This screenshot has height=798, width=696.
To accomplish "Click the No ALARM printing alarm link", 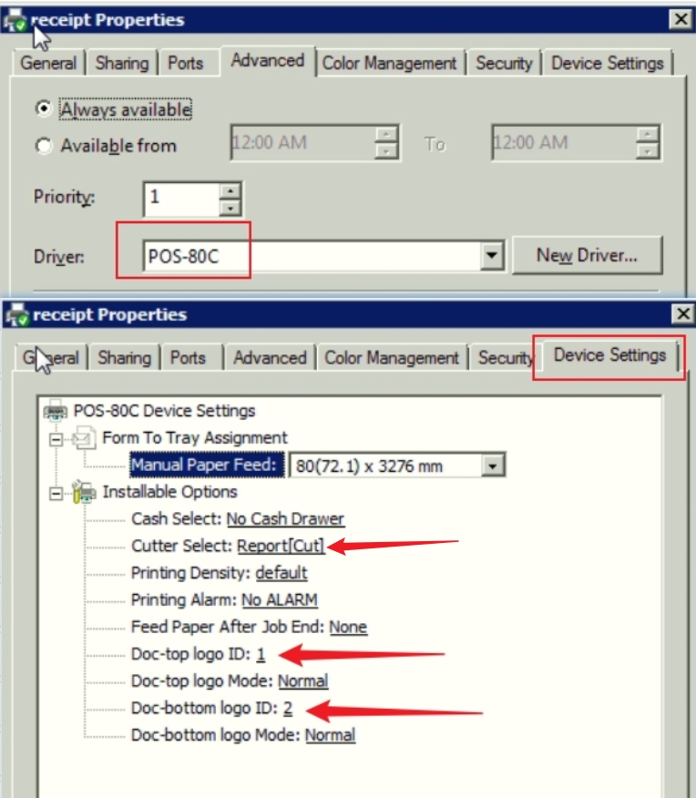I will click(x=280, y=599).
